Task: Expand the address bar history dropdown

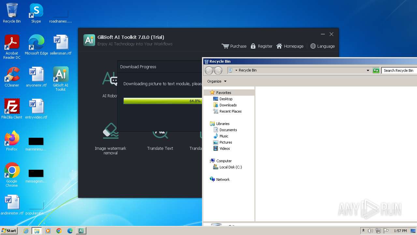Action: pyautogui.click(x=368, y=70)
